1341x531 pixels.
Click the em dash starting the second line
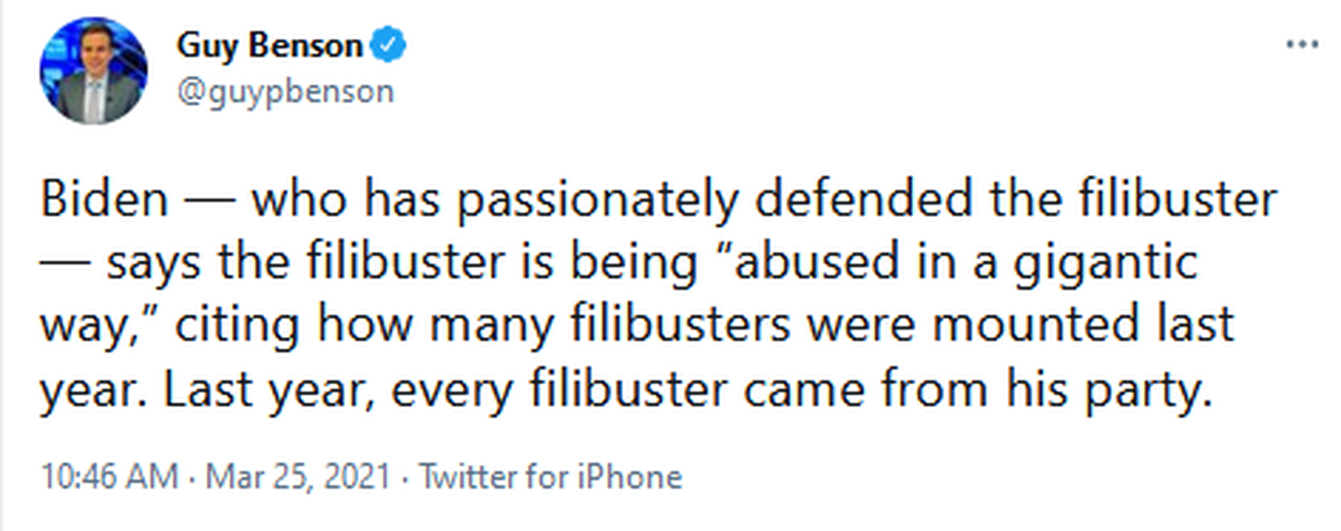(x=65, y=262)
